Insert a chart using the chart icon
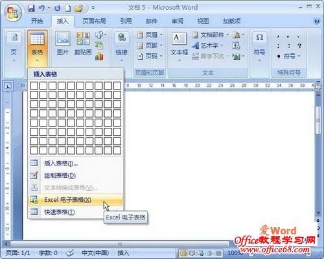Viewport: 324px width, 259px height. pos(99,56)
